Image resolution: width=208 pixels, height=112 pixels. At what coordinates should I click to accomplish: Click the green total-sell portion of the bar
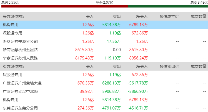168,6
